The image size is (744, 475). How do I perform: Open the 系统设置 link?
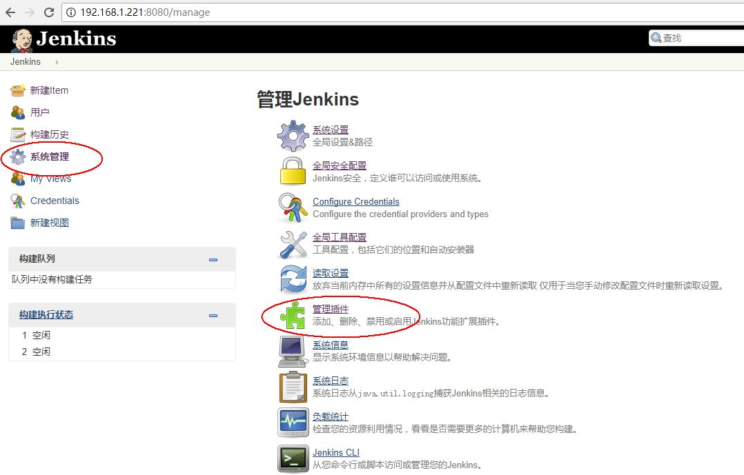tap(330, 130)
